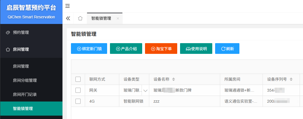303x119 pixels.
Task: Click the 房间管理 house icon in the sidebar
Action: 8,50
